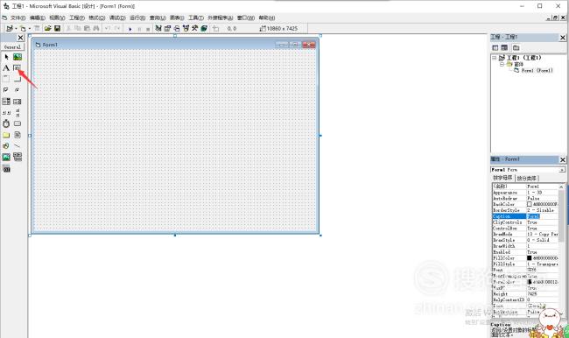Select the horizontal scrollbar control tool
The image size is (569, 338).
(x=6, y=113)
